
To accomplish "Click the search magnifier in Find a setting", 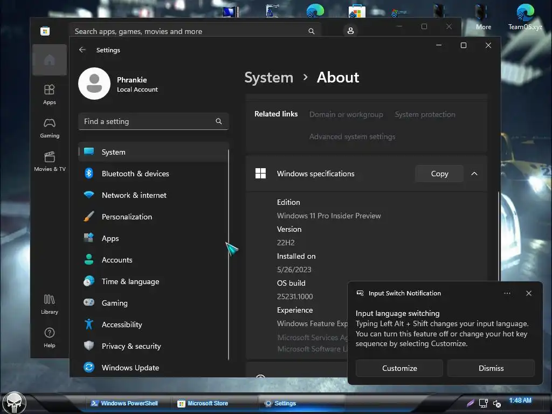I will (219, 121).
